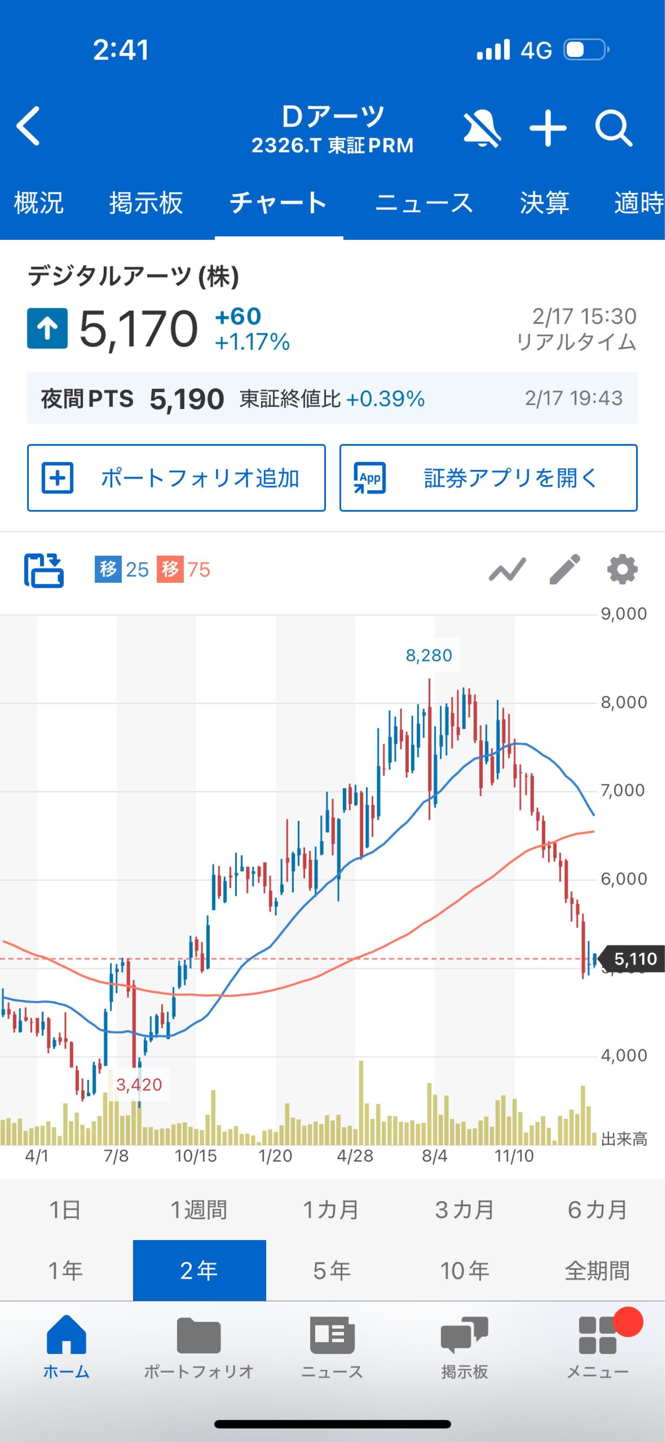Image resolution: width=665 pixels, height=1442 pixels.
Task: Open chart settings gear
Action: click(x=622, y=570)
